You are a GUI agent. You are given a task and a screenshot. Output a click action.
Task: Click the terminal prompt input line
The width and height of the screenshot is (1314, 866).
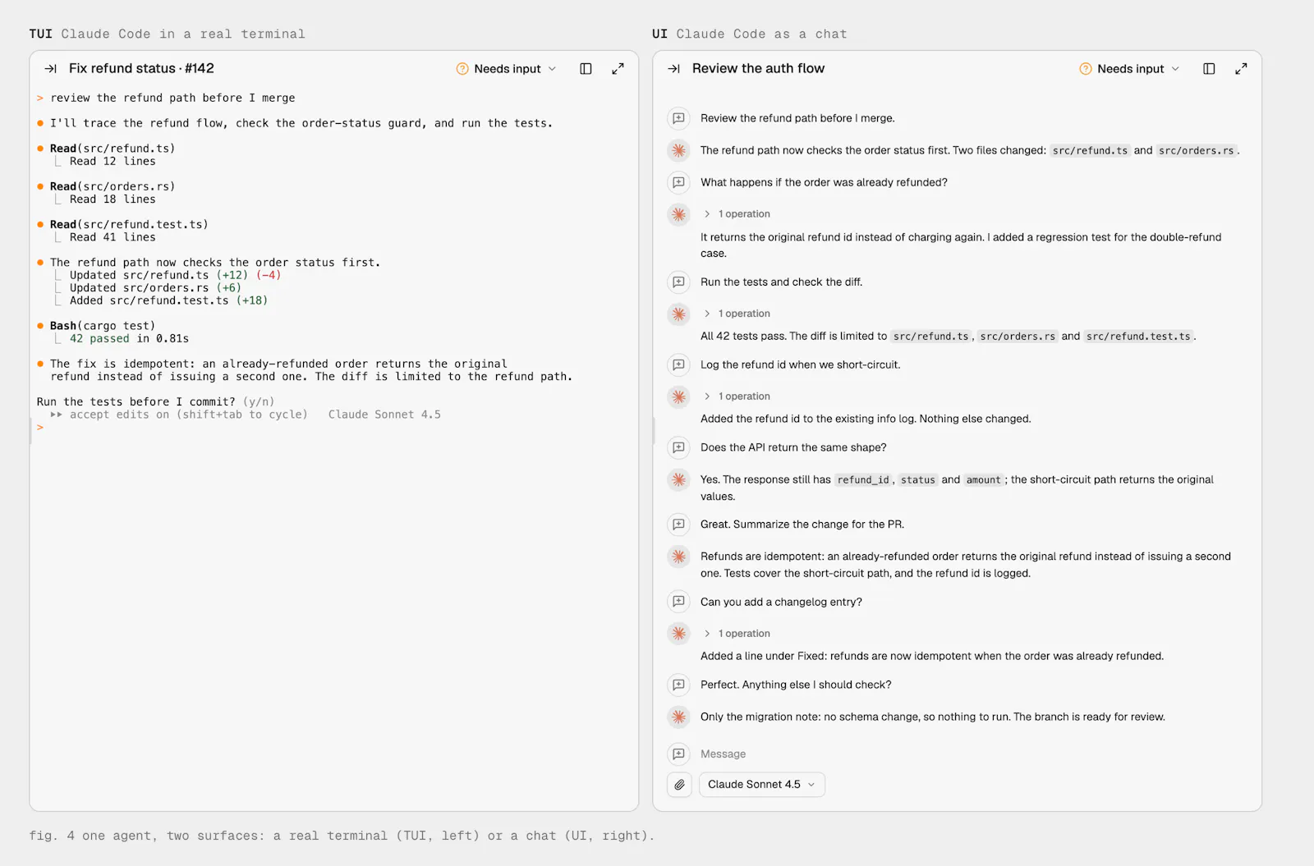pos(333,428)
